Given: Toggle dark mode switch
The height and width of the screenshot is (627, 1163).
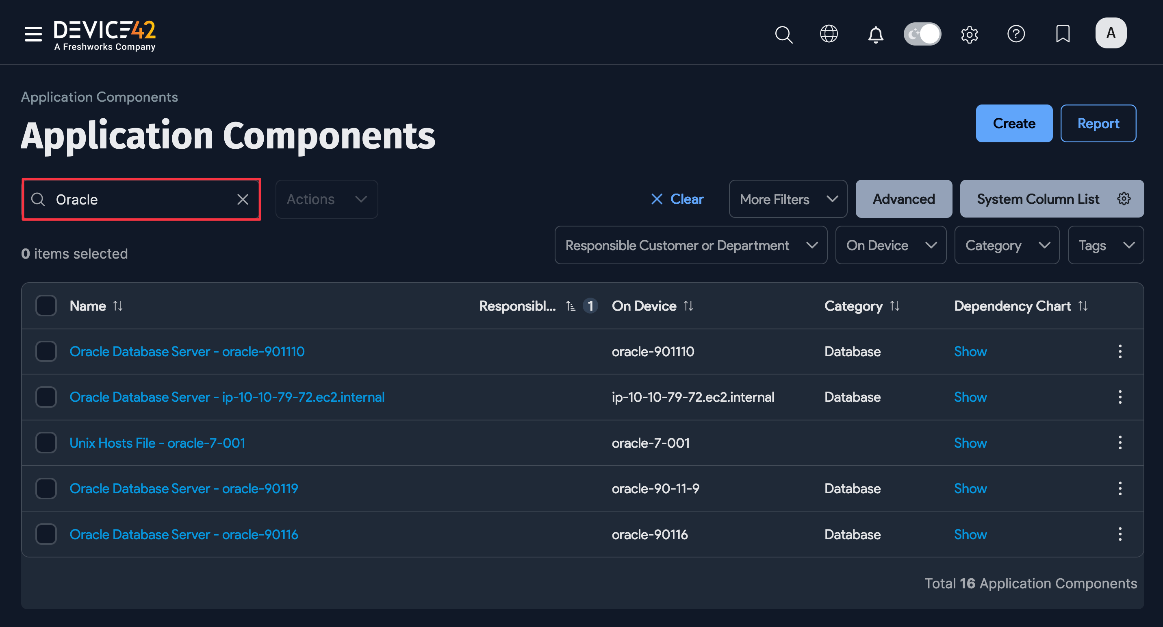Looking at the screenshot, I should [x=922, y=33].
